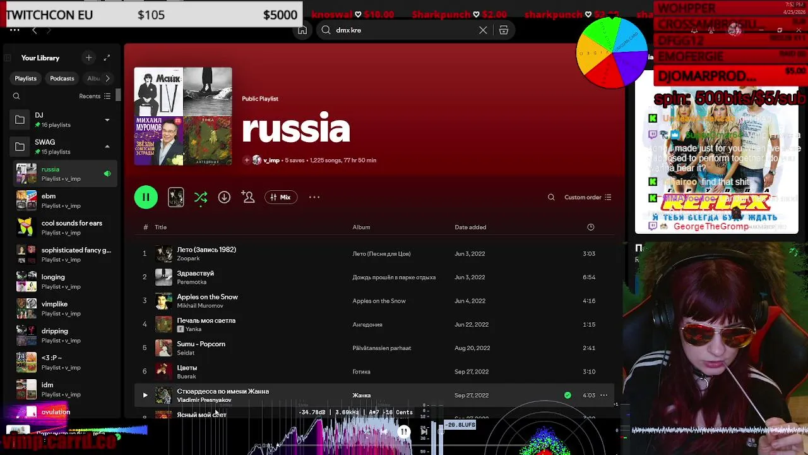808x455 pixels.
Task: Collapse the SWAG folder
Action: tap(107, 147)
